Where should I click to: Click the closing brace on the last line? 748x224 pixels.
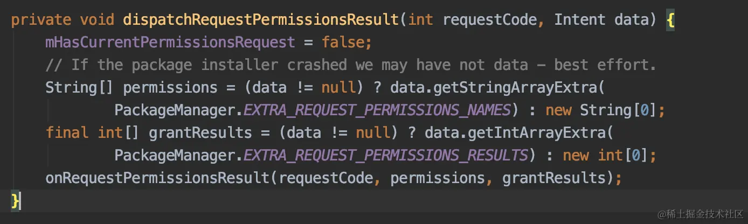tap(16, 201)
